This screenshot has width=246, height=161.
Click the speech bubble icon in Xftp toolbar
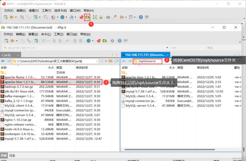126,41
